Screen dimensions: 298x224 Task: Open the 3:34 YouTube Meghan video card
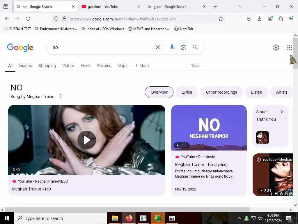[273, 175]
